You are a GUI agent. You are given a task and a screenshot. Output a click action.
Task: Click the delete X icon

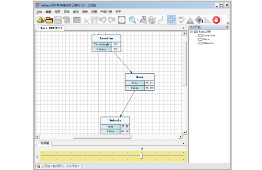pos(86,21)
